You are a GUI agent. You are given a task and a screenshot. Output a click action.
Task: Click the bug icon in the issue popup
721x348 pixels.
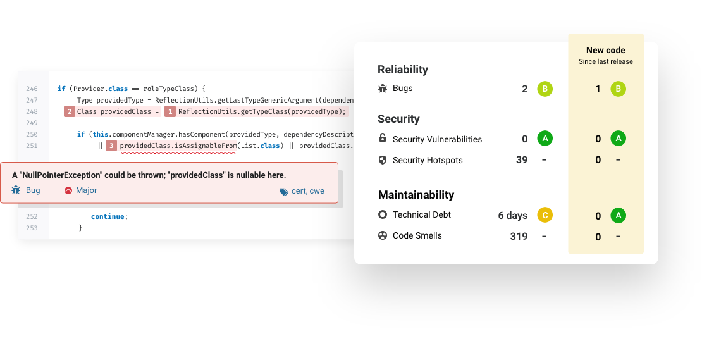pos(15,190)
